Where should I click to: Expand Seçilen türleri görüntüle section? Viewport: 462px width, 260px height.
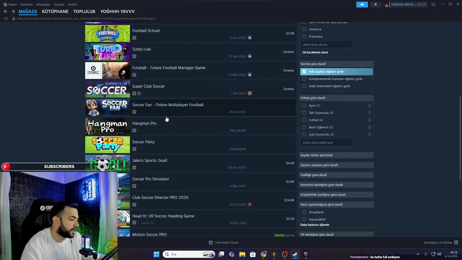click(336, 155)
